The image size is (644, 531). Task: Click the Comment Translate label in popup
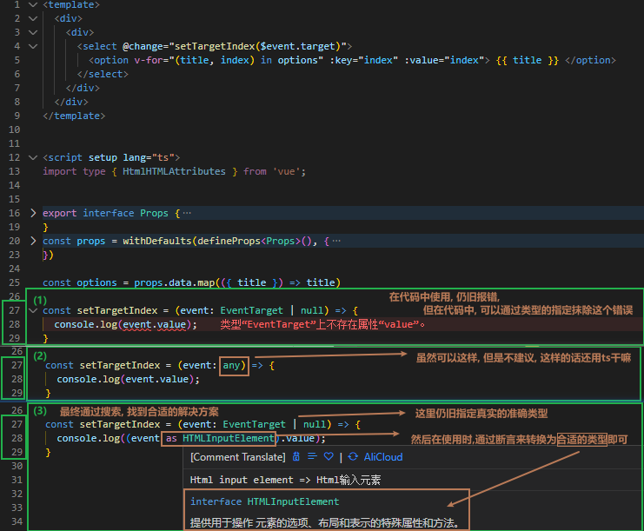pyautogui.click(x=236, y=456)
